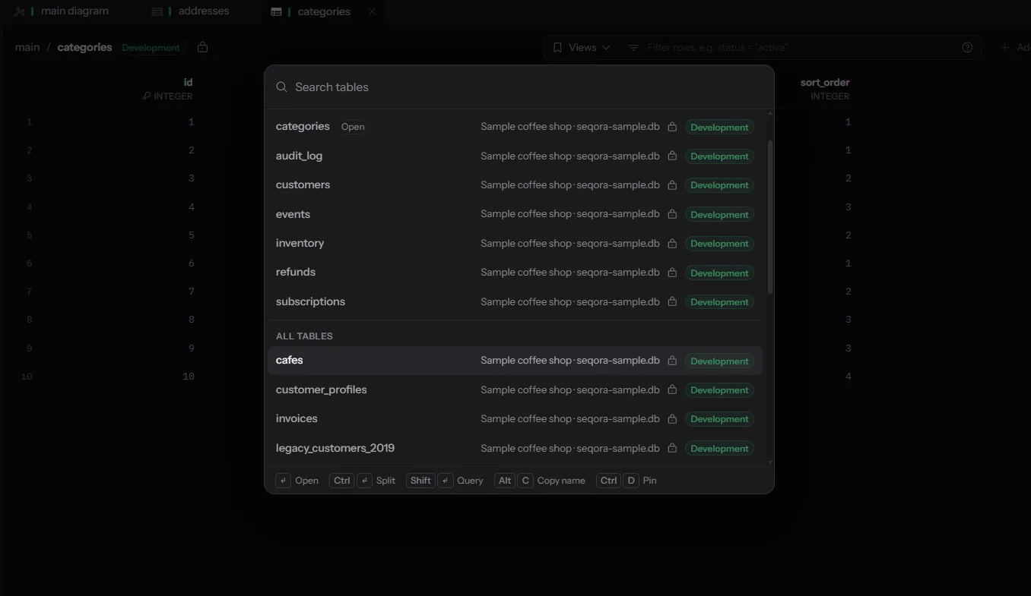Click the lock icon in inventory row
This screenshot has height=596, width=1031.
coord(672,244)
